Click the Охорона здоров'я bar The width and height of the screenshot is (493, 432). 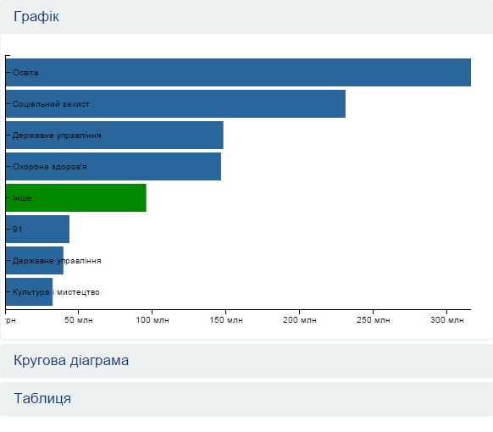(x=114, y=167)
